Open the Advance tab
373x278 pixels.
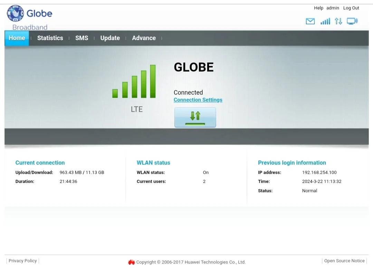(x=144, y=38)
